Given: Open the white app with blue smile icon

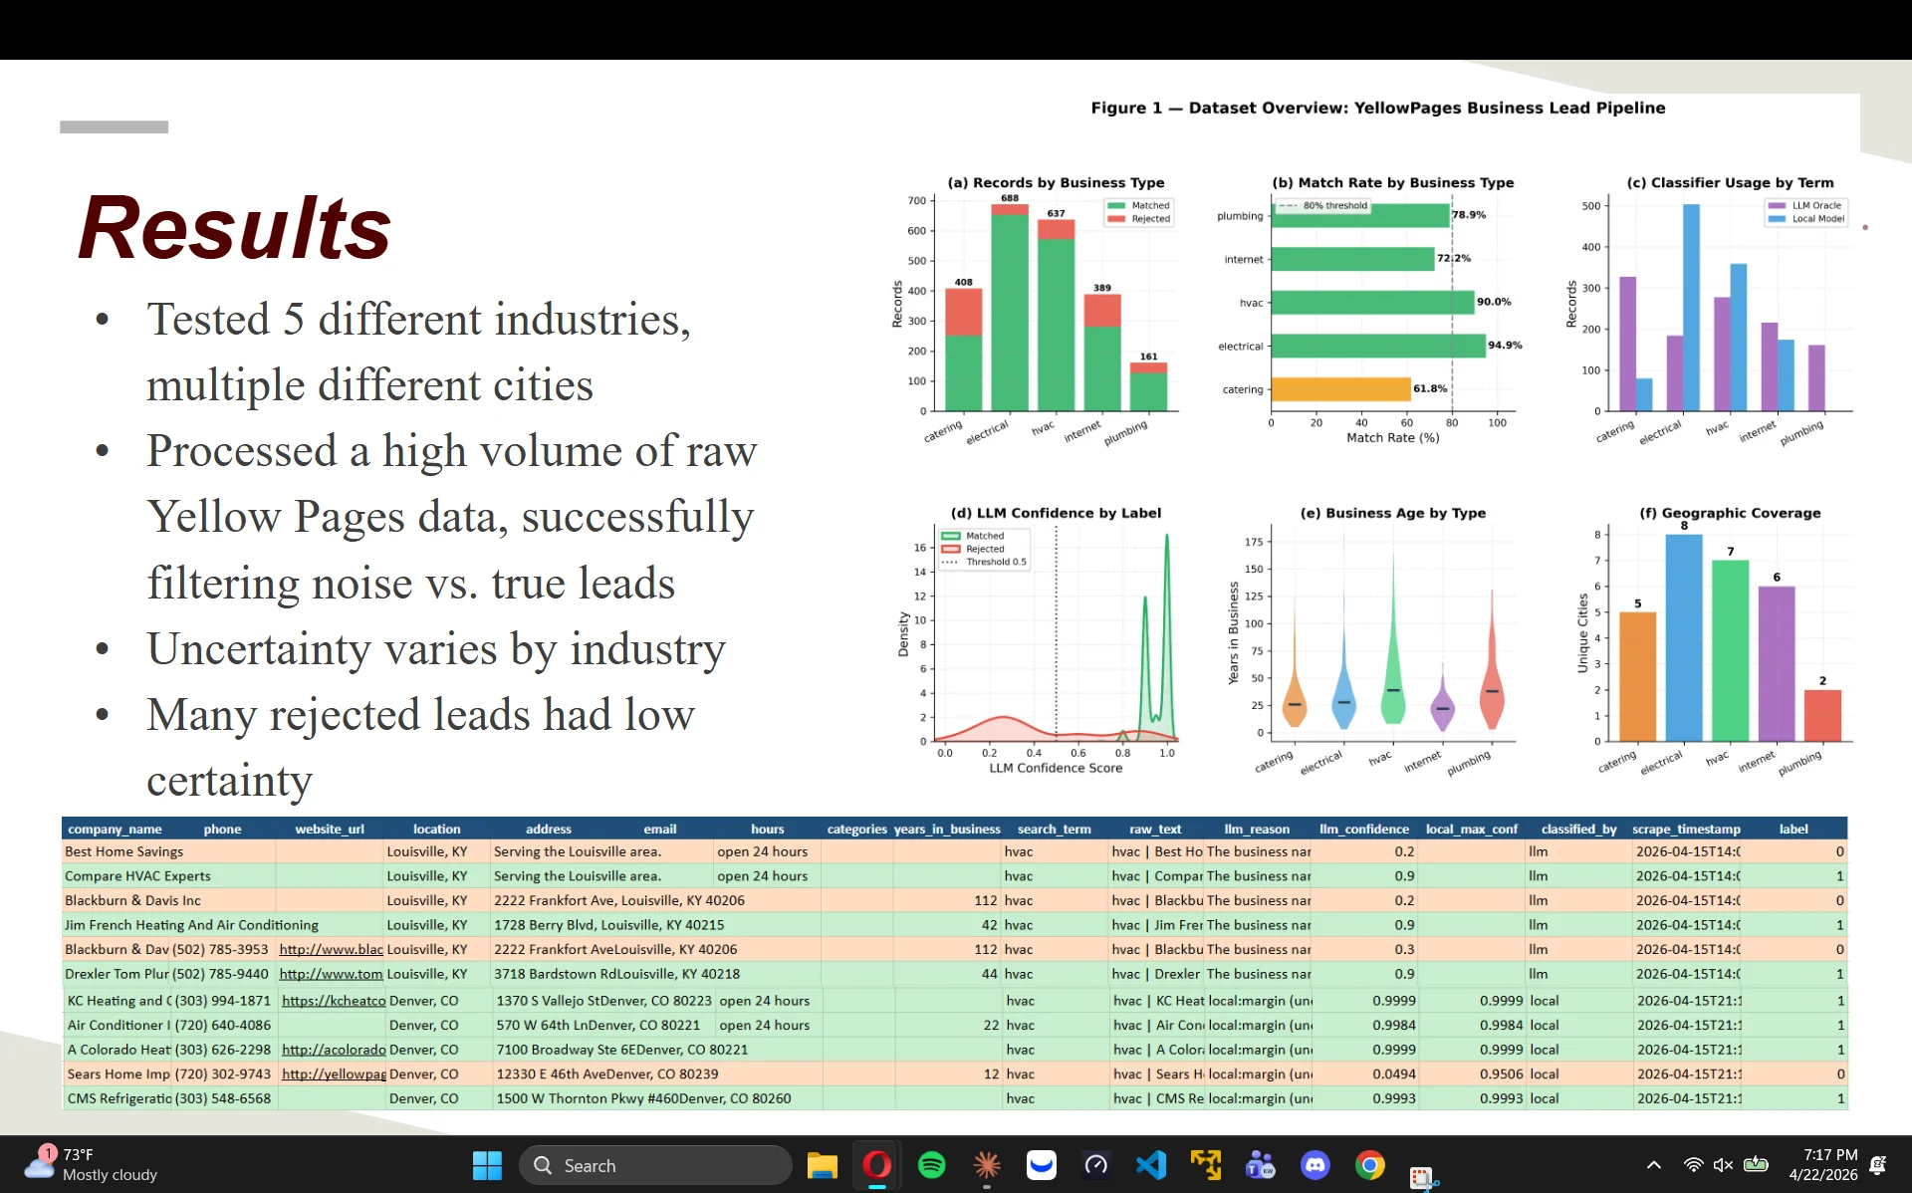Looking at the screenshot, I should tap(1042, 1165).
